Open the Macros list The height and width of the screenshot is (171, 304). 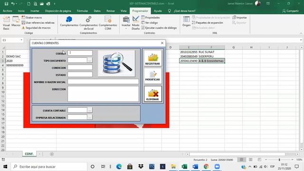16,21
